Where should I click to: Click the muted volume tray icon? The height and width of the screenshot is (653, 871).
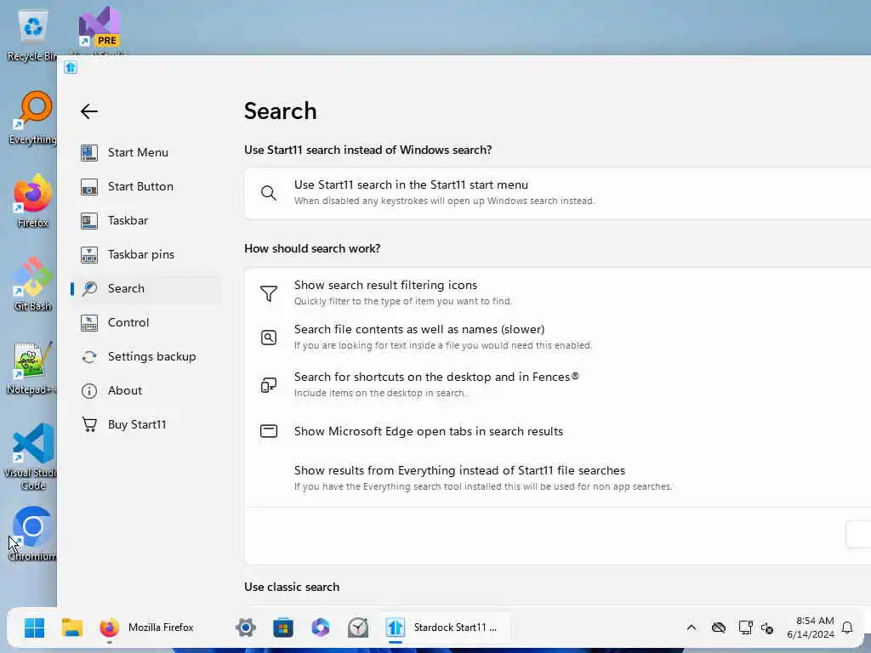coord(767,628)
